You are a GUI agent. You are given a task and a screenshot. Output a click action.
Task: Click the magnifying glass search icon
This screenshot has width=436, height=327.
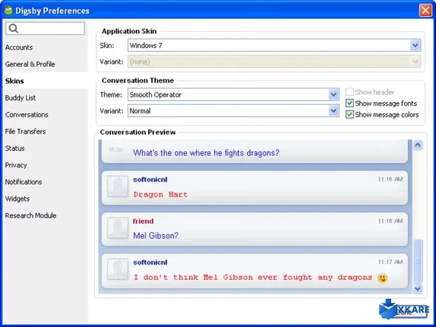[13, 28]
